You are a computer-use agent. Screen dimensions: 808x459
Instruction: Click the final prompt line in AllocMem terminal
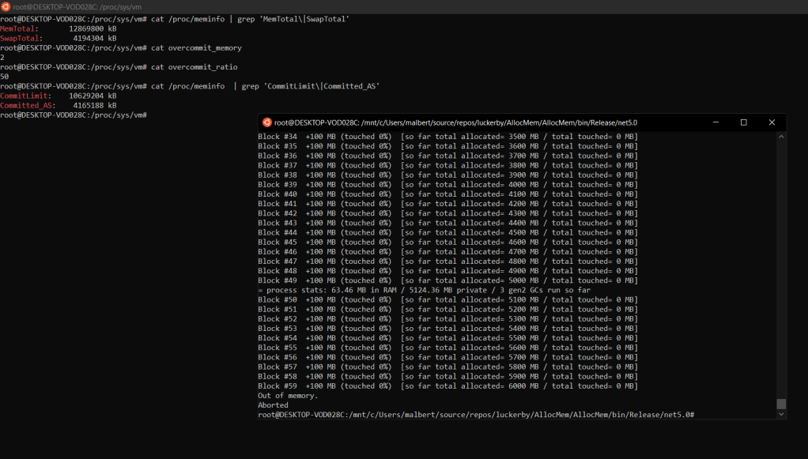pyautogui.click(x=474, y=415)
